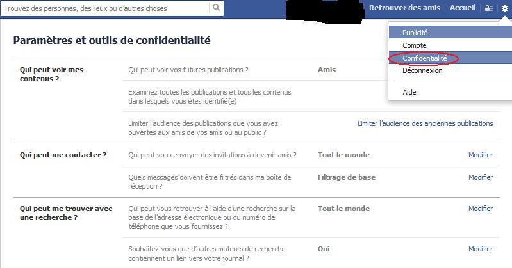This screenshot has width=512, height=268.
Task: Open Limiter l'audience des anciennes publications
Action: [425, 123]
